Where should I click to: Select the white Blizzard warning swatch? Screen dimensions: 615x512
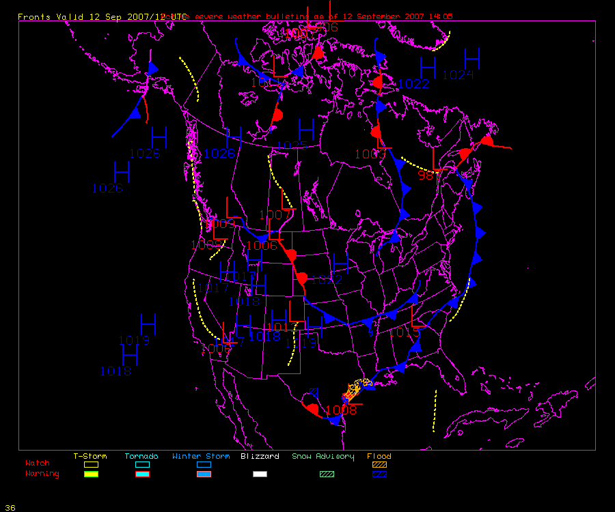tap(260, 474)
